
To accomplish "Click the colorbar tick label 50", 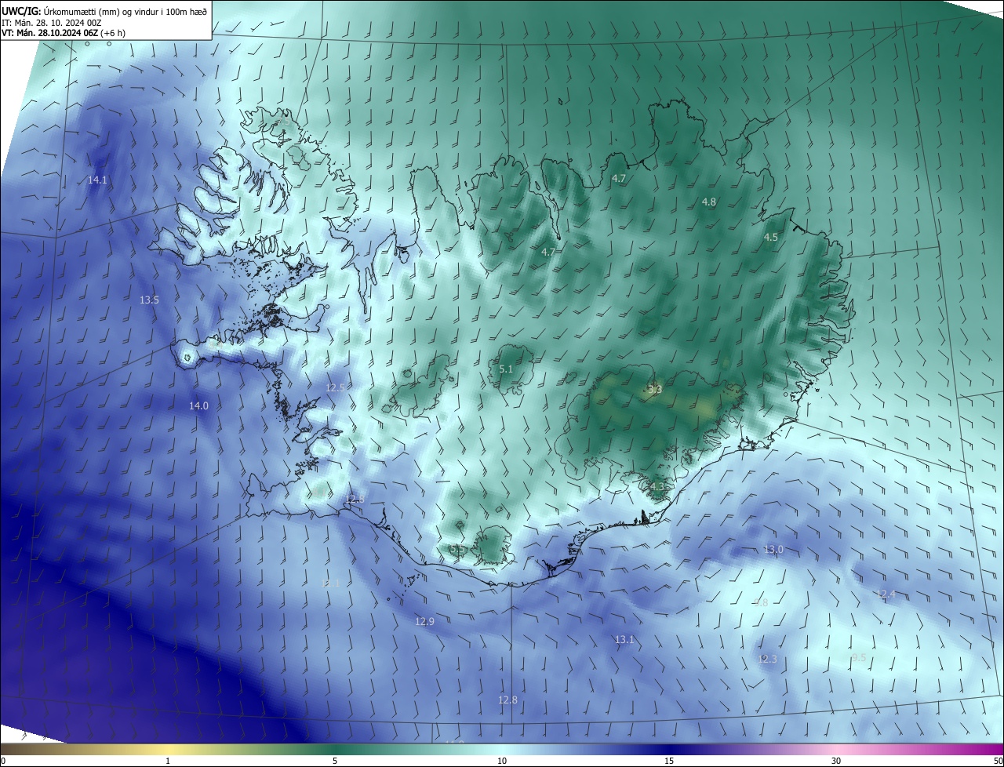I will 998,761.
